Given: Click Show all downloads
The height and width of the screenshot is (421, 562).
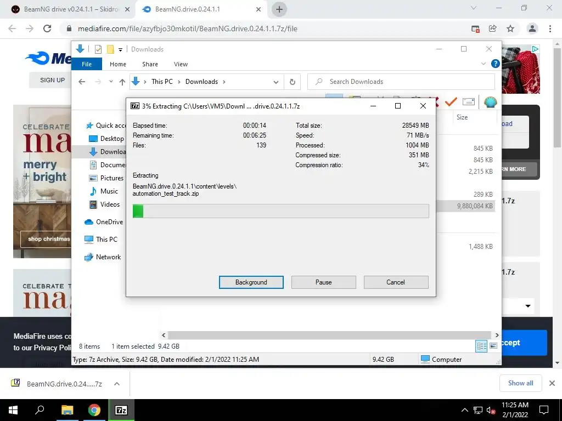Looking at the screenshot, I should (520, 383).
